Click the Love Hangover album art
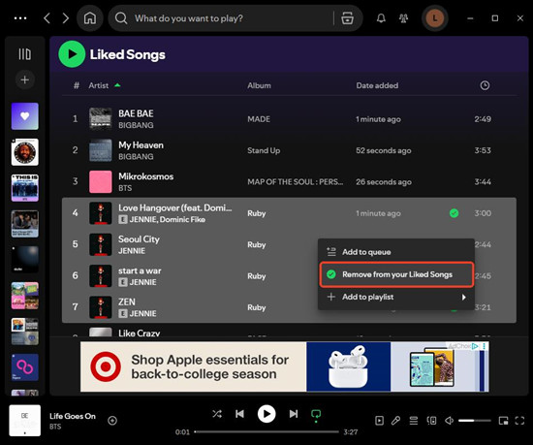This screenshot has height=445, width=533. tap(100, 213)
